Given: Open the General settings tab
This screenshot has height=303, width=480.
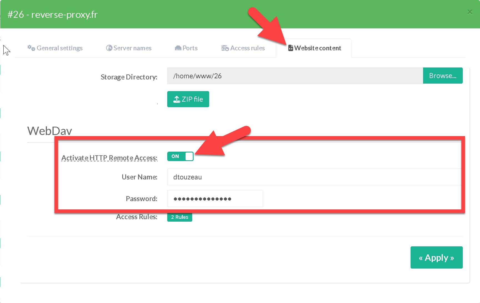Looking at the screenshot, I should click(59, 48).
